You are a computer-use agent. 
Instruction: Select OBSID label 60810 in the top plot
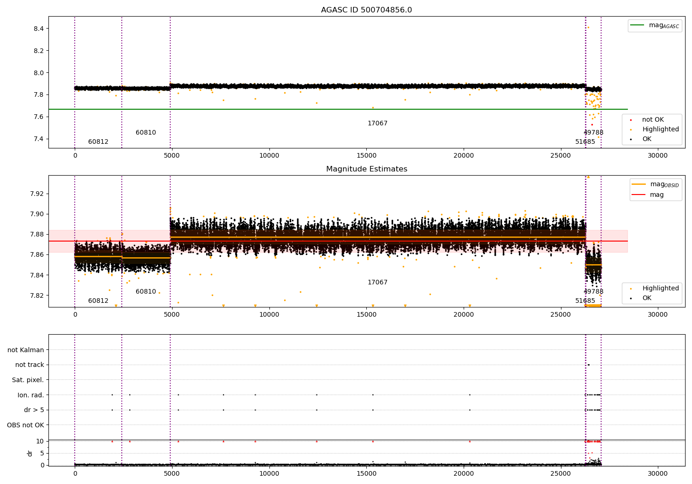pyautogui.click(x=146, y=133)
